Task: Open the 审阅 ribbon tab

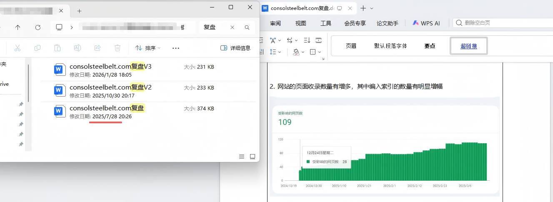Action: coord(275,23)
